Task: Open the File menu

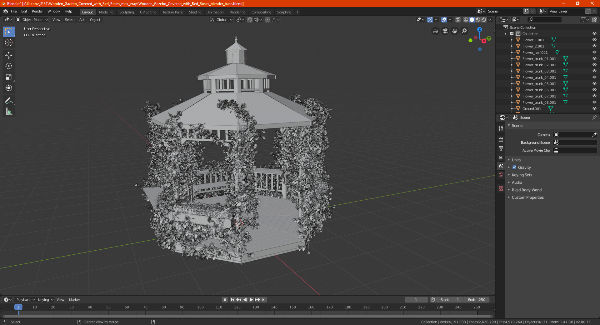Action: pyautogui.click(x=14, y=11)
